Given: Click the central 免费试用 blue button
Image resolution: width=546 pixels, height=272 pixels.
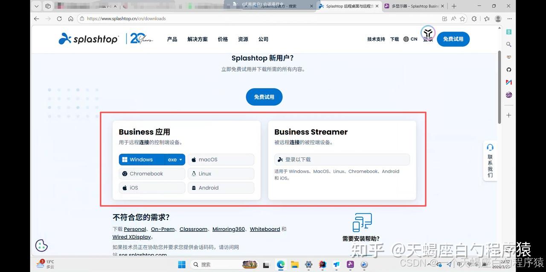Looking at the screenshot, I should point(264,97).
